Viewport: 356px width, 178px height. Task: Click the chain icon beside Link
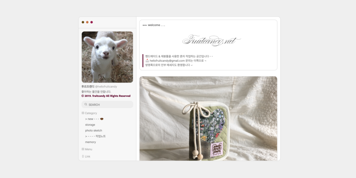(83, 156)
